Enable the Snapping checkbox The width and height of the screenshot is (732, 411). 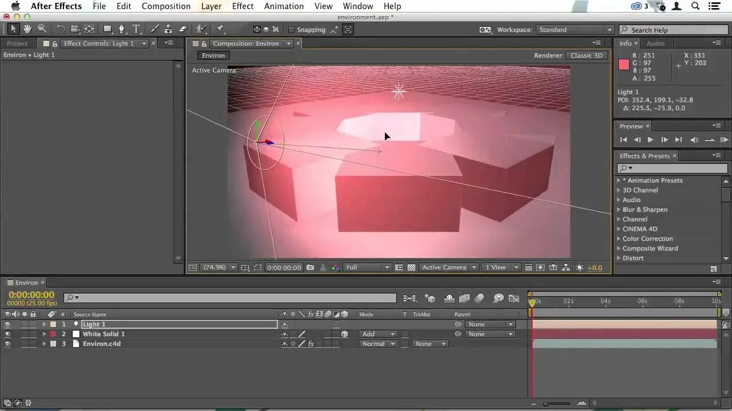point(292,30)
